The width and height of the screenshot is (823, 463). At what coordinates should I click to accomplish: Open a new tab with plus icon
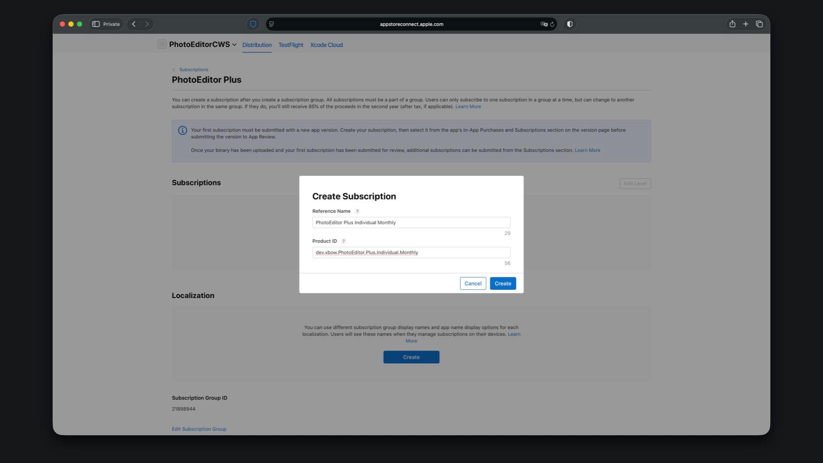(x=745, y=24)
